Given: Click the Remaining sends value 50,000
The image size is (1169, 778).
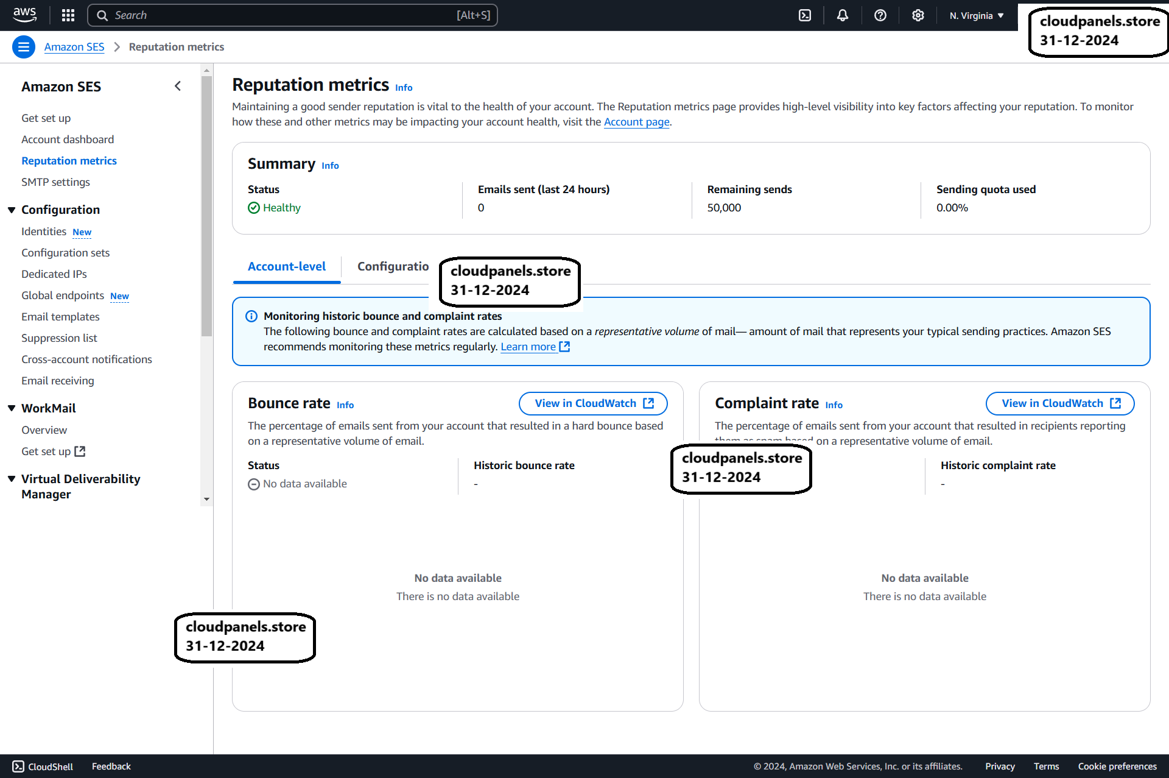Looking at the screenshot, I should point(724,208).
